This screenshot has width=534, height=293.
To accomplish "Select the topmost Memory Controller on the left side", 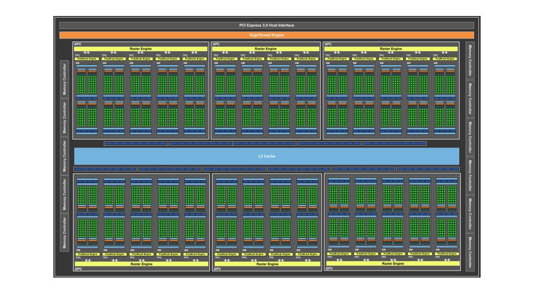I will [x=65, y=79].
